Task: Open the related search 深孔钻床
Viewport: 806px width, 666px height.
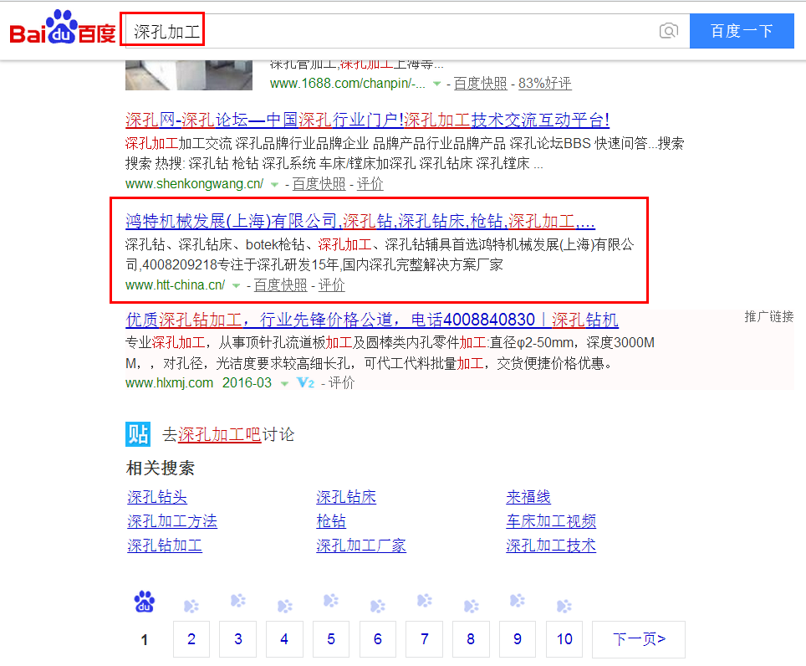Action: tap(346, 497)
